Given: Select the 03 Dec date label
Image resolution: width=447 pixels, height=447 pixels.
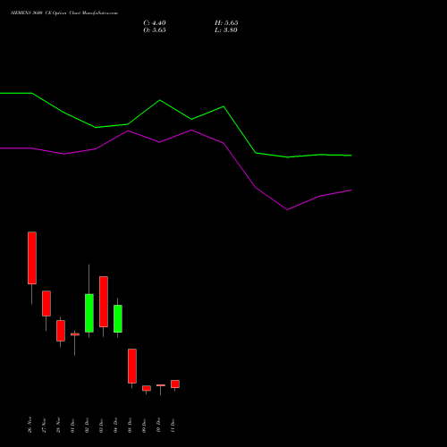Looking at the screenshot, I should (101, 426).
